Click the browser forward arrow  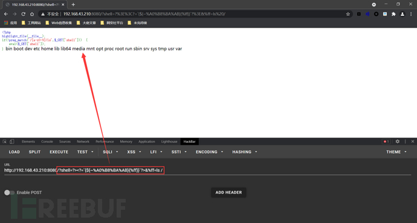tap(15, 14)
